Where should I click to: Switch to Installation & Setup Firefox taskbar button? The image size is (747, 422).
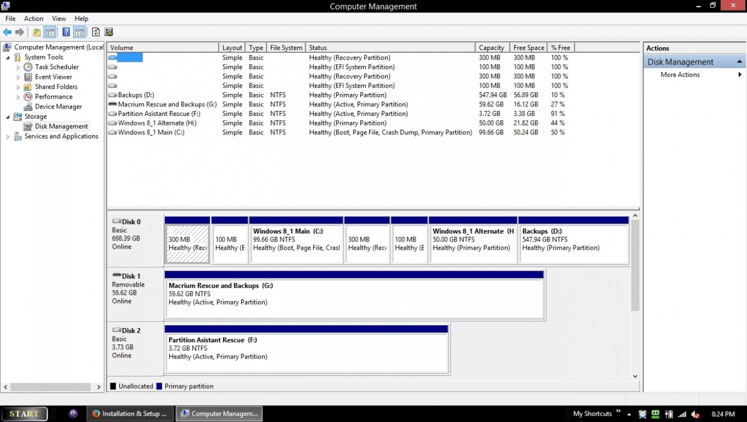click(130, 414)
